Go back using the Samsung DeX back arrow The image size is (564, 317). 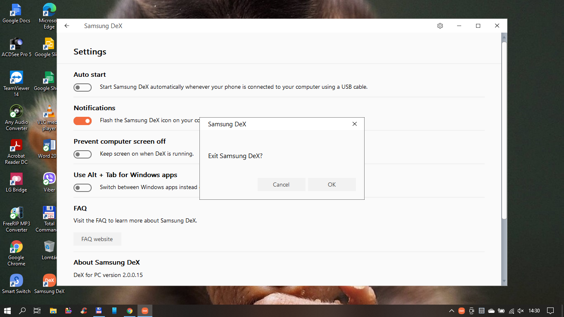(x=67, y=26)
